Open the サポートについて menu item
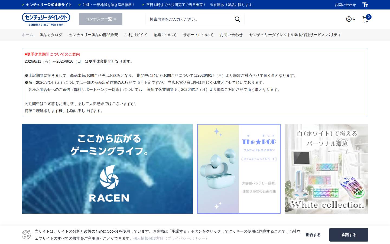 (x=198, y=35)
